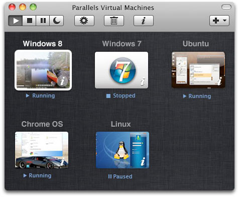The image size is (238, 197).
Task: Click the Stopped status under Windows 7
Action: coord(121,95)
